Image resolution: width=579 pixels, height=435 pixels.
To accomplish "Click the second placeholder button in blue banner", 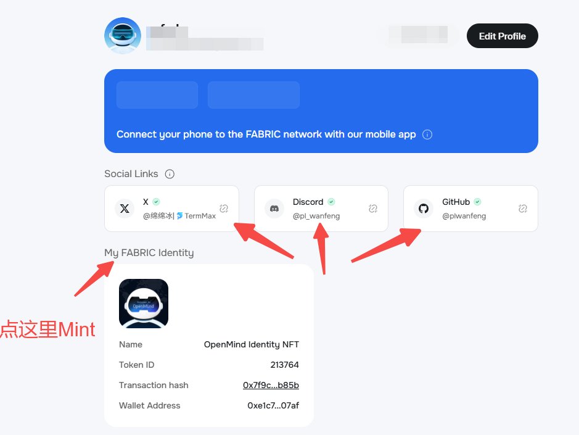I will coord(253,95).
